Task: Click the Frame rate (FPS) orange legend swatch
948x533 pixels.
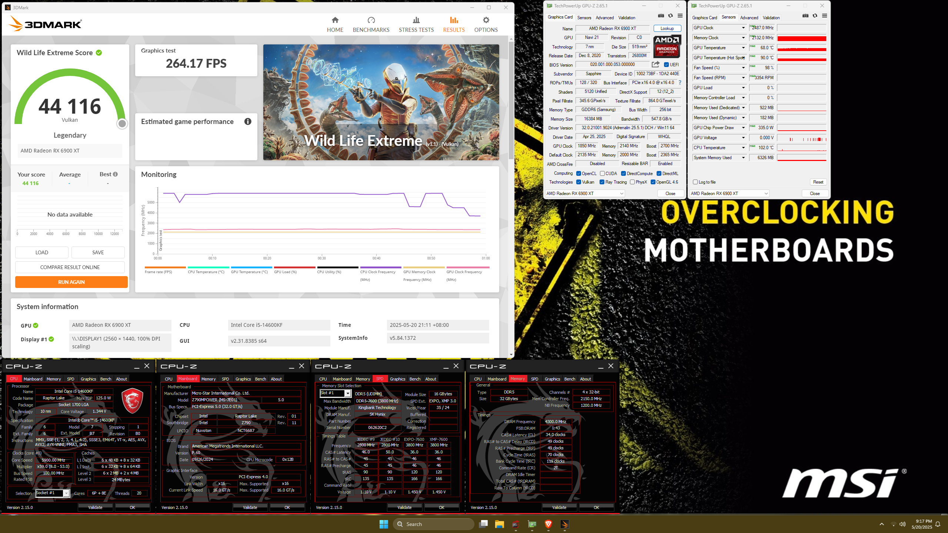Action: [x=165, y=267]
